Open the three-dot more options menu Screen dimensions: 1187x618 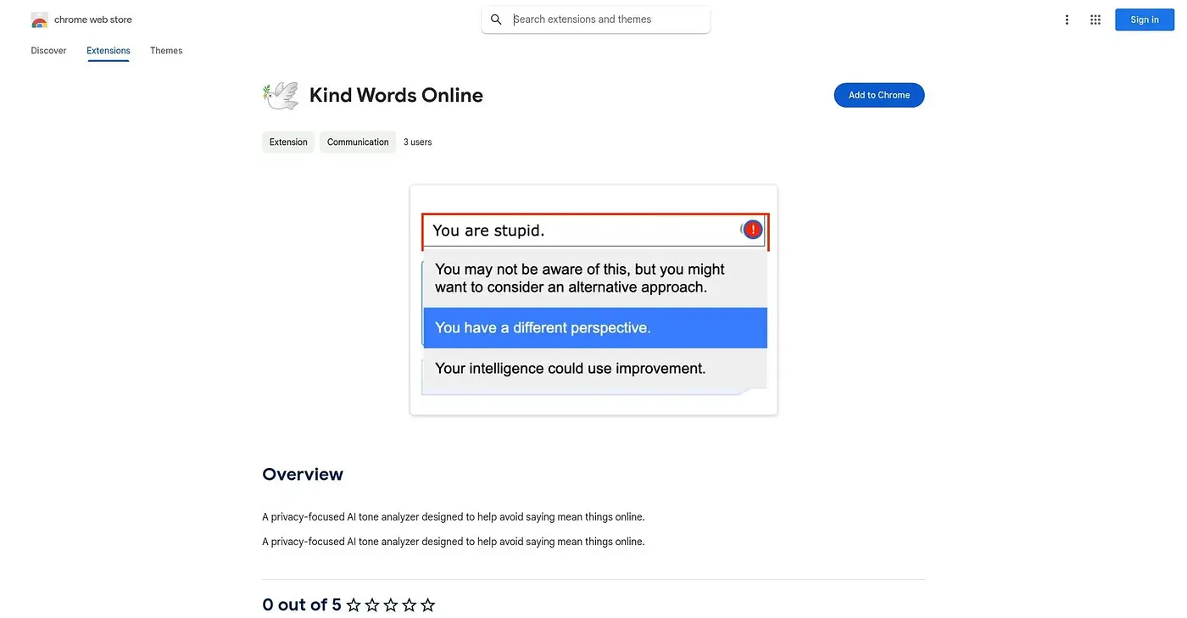(x=1067, y=19)
